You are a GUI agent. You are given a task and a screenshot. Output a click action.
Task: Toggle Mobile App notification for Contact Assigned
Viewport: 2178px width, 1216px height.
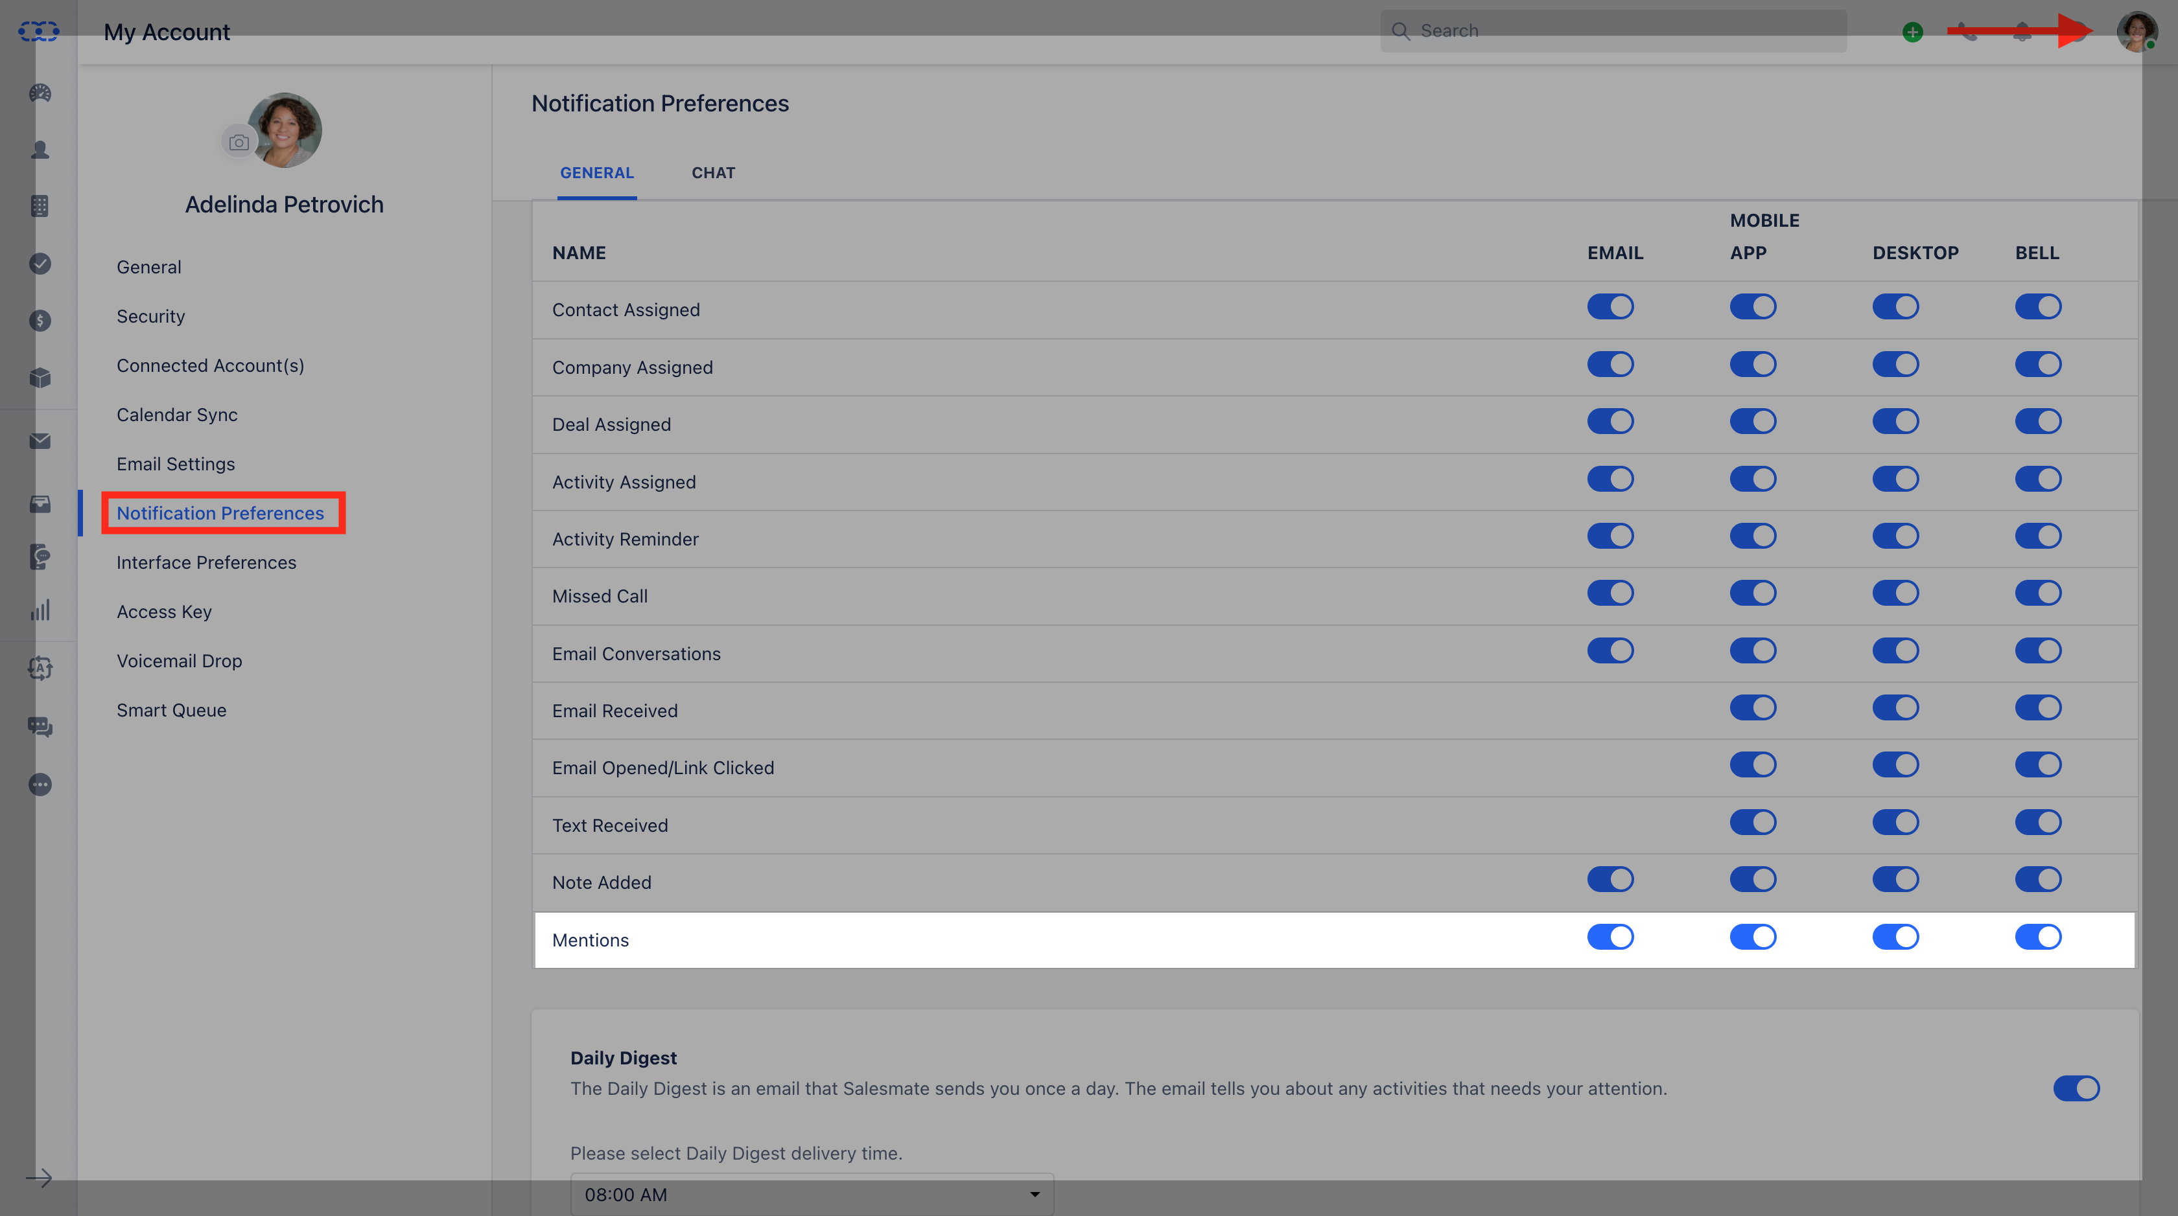click(1753, 306)
